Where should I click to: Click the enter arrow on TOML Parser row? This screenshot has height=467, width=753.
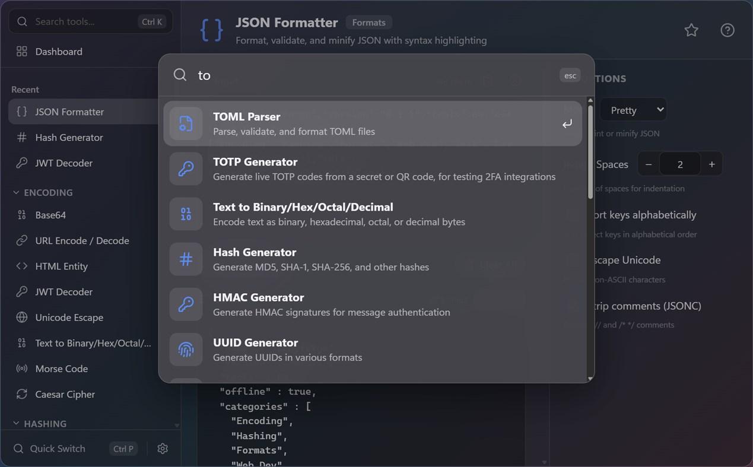coord(567,123)
